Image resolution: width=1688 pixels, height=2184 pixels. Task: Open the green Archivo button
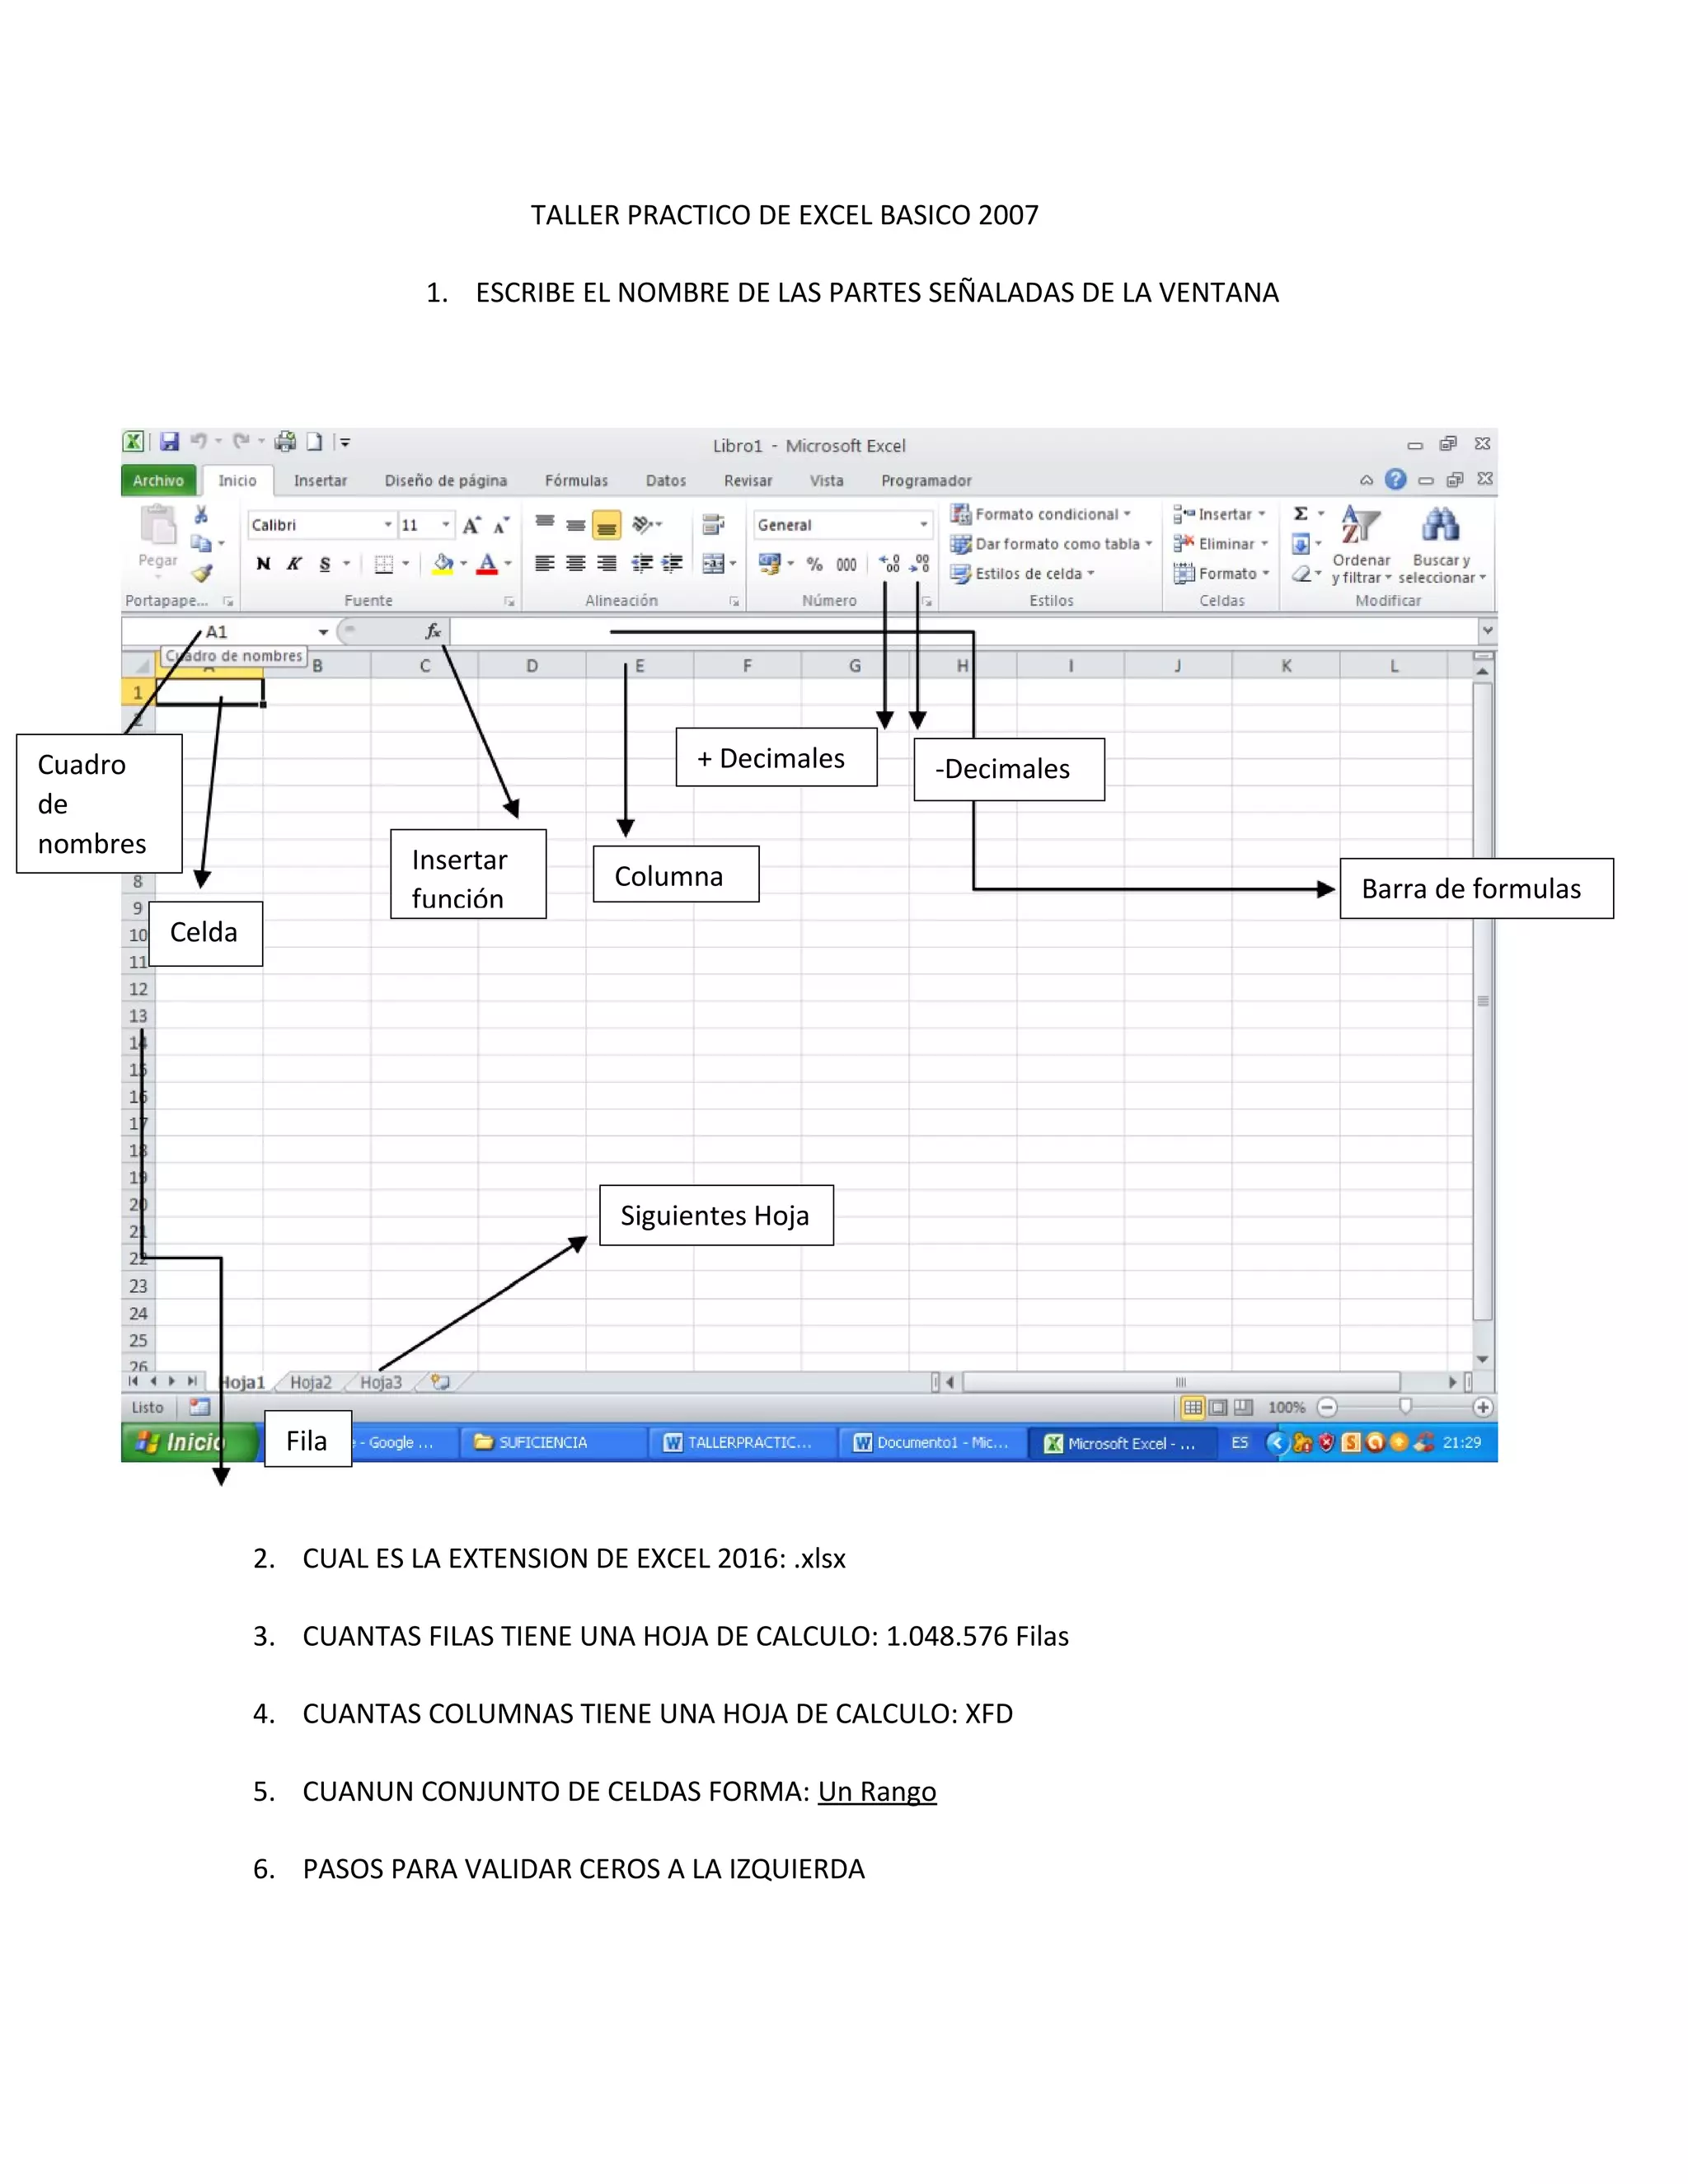pyautogui.click(x=158, y=481)
